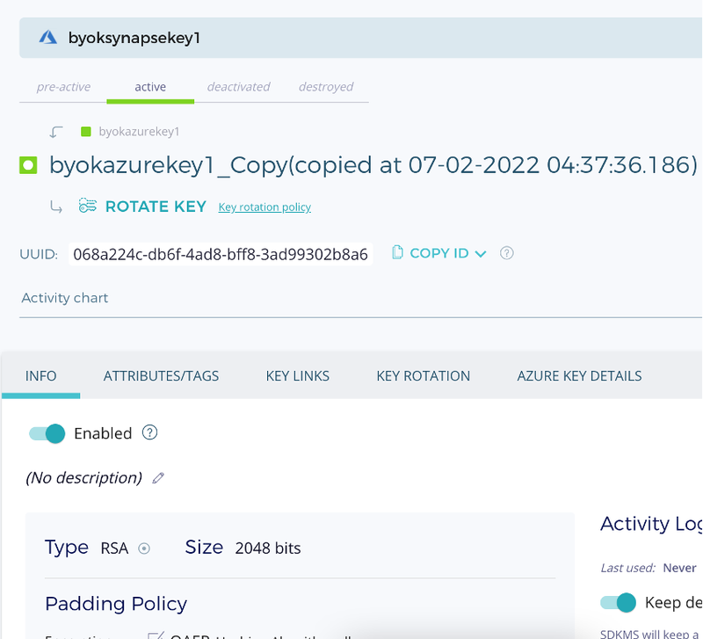Screen dimensions: 703x639
Task: Open the Key rotation policy link
Action: tap(265, 207)
